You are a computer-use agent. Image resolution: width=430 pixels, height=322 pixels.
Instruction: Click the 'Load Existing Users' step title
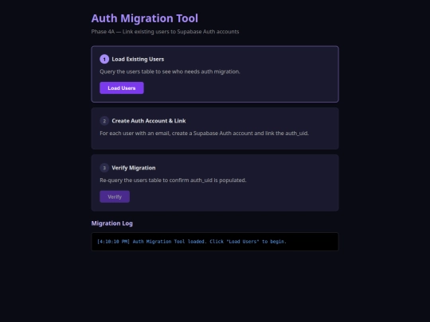[138, 59]
